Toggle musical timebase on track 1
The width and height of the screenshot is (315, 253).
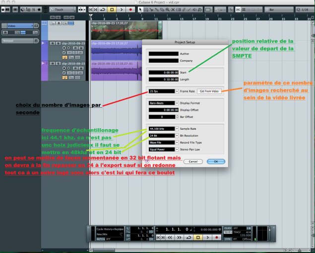(64, 57)
